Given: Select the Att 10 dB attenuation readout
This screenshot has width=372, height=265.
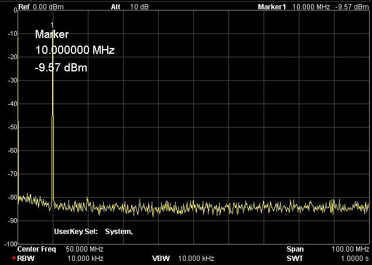Looking at the screenshot, I should click(125, 7).
